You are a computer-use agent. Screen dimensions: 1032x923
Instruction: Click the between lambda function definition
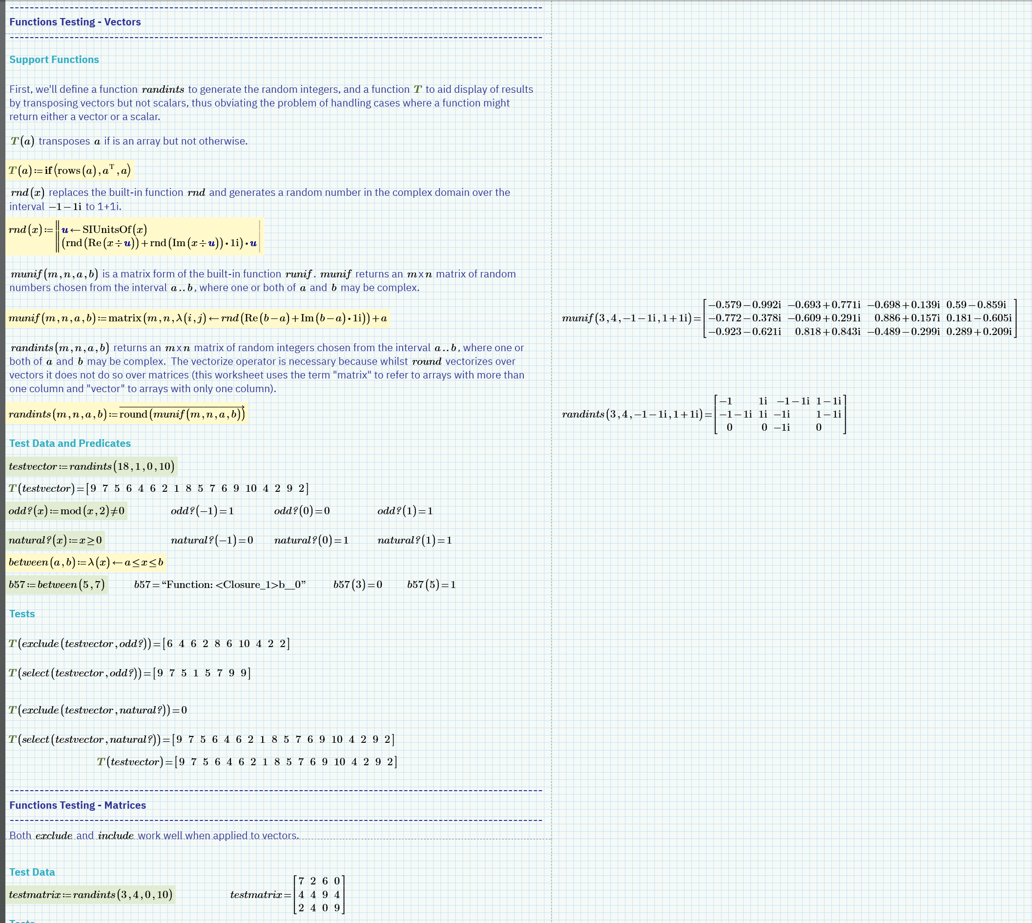[85, 562]
